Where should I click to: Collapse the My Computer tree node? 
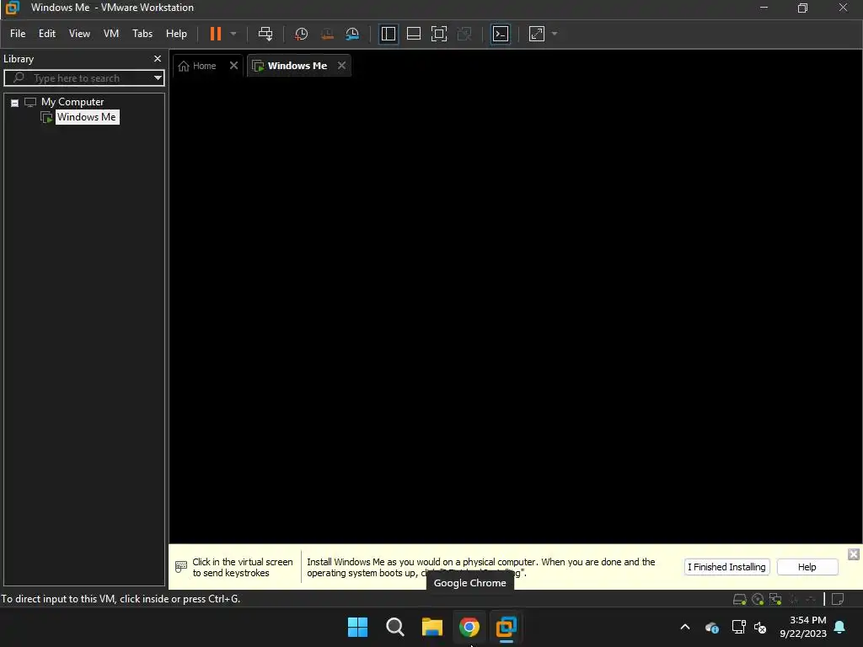pyautogui.click(x=15, y=103)
